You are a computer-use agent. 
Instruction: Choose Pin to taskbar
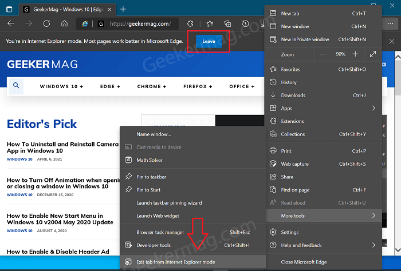coord(193,177)
